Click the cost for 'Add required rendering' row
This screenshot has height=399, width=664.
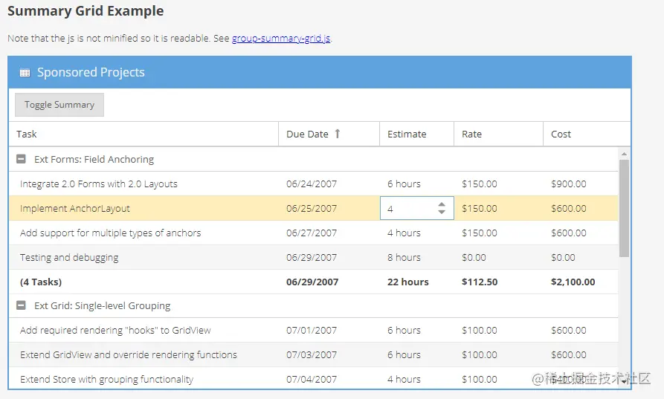[569, 331]
